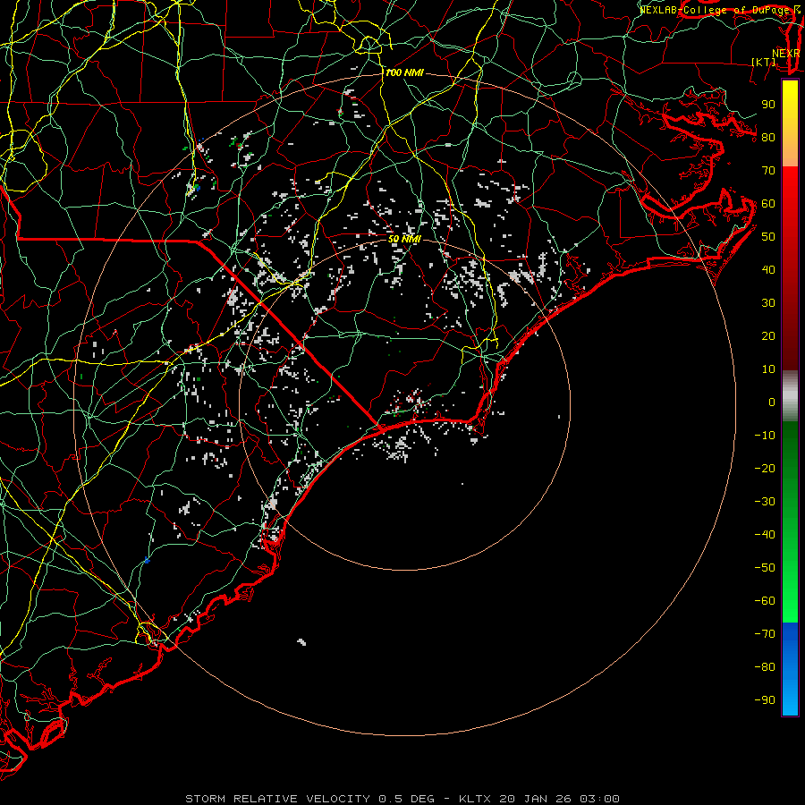Select the -60 scale value

pos(765,601)
